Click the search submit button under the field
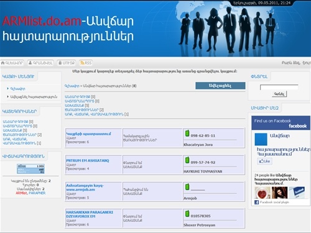Viewport: 311px width, 233px height. (x=279, y=94)
